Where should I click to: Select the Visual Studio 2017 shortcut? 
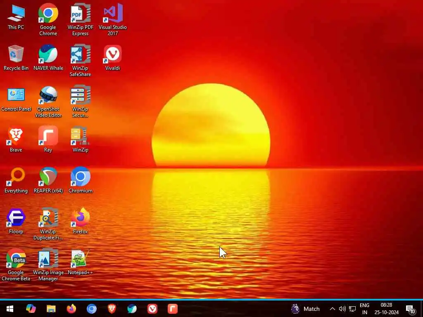tap(113, 20)
